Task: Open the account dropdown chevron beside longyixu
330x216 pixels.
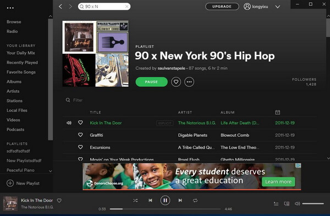Action: pyautogui.click(x=278, y=7)
